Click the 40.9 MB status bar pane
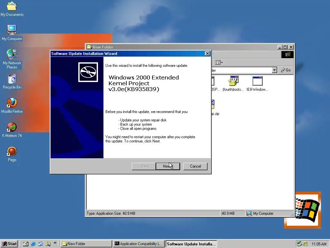330x248 pixels. (x=233, y=213)
